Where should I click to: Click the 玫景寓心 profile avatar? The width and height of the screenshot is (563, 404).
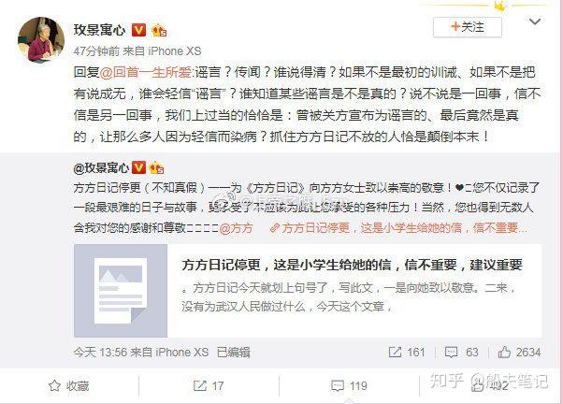[41, 39]
